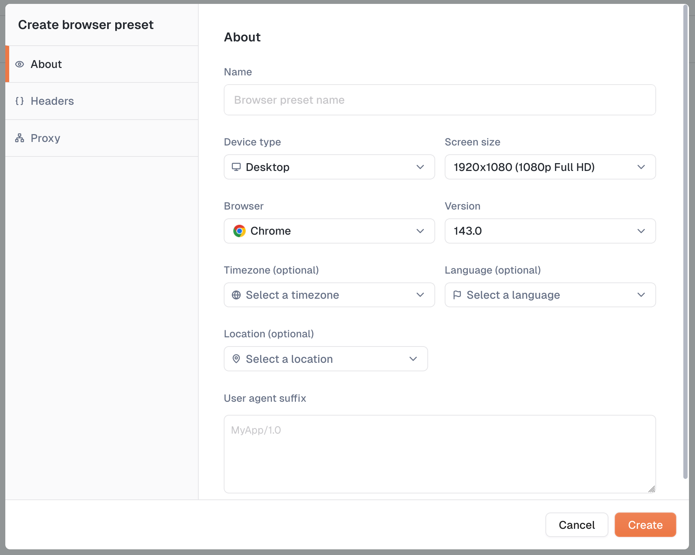Click the globe icon in Timezone field

click(236, 295)
